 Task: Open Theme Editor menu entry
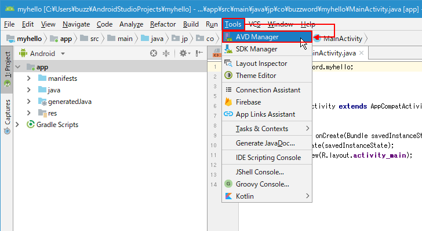point(267,76)
